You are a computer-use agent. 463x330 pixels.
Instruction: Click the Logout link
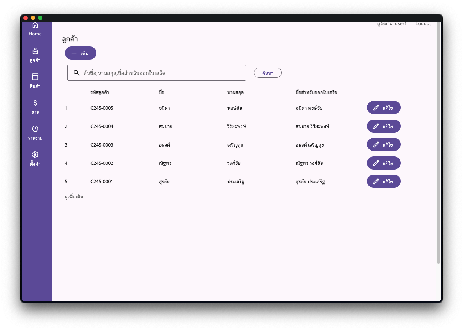(x=423, y=24)
